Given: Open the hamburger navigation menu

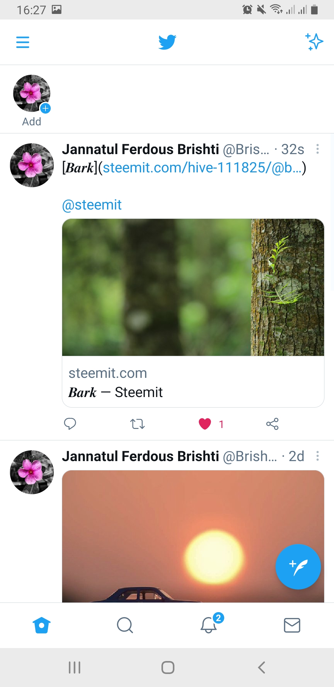Looking at the screenshot, I should [23, 42].
